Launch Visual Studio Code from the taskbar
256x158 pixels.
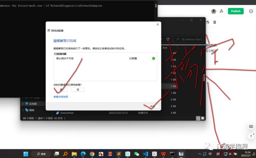tap(145, 154)
